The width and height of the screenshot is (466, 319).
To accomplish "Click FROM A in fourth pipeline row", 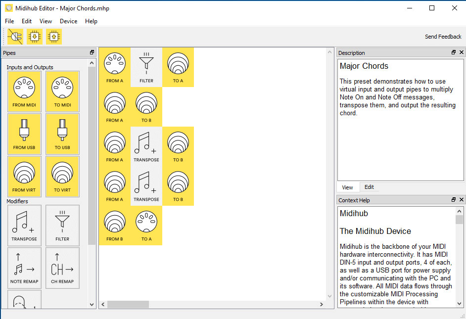I will pos(115,186).
